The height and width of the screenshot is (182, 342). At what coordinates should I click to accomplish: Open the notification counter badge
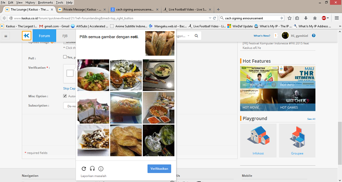(x=275, y=35)
